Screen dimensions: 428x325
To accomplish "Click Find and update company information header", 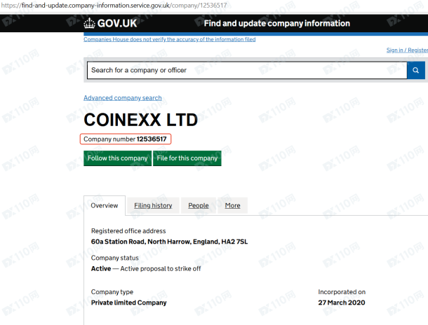I will [276, 23].
